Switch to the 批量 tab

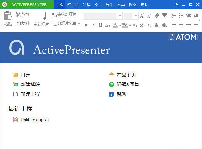(x=121, y=5)
